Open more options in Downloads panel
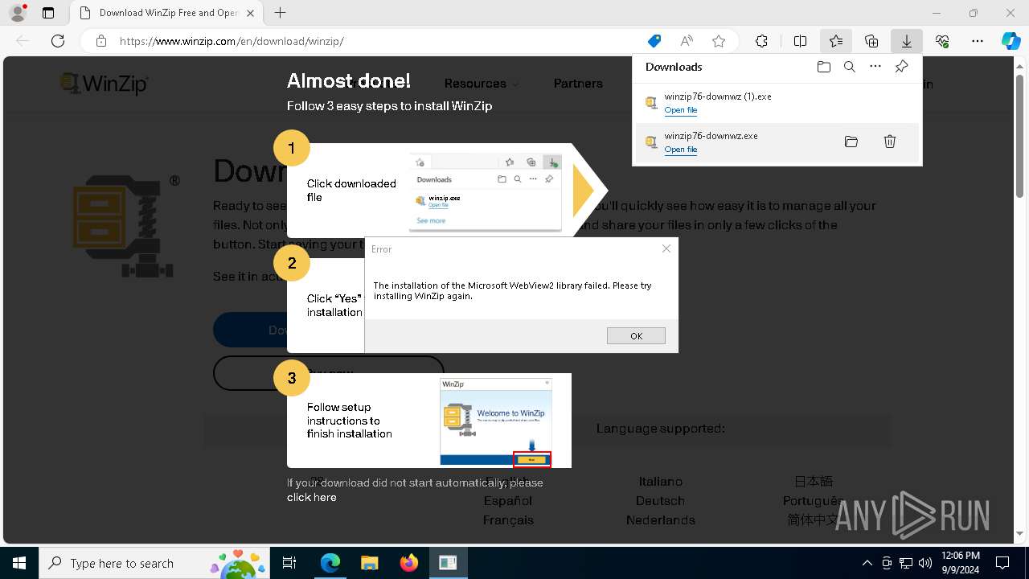 [875, 67]
